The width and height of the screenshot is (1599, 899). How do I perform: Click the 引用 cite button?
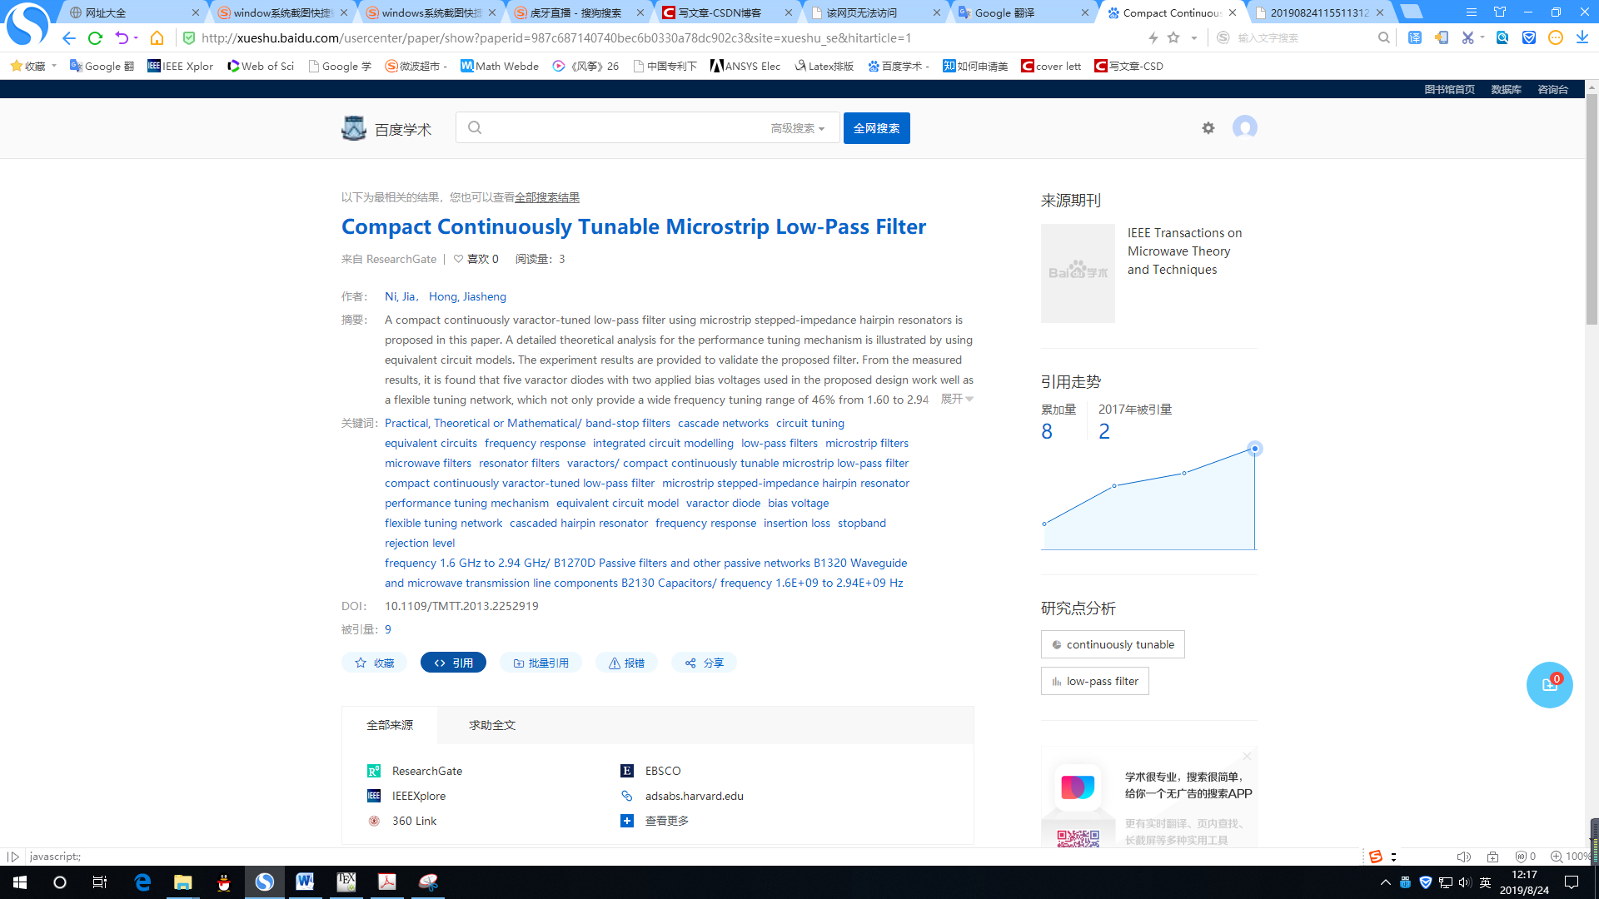coord(453,663)
